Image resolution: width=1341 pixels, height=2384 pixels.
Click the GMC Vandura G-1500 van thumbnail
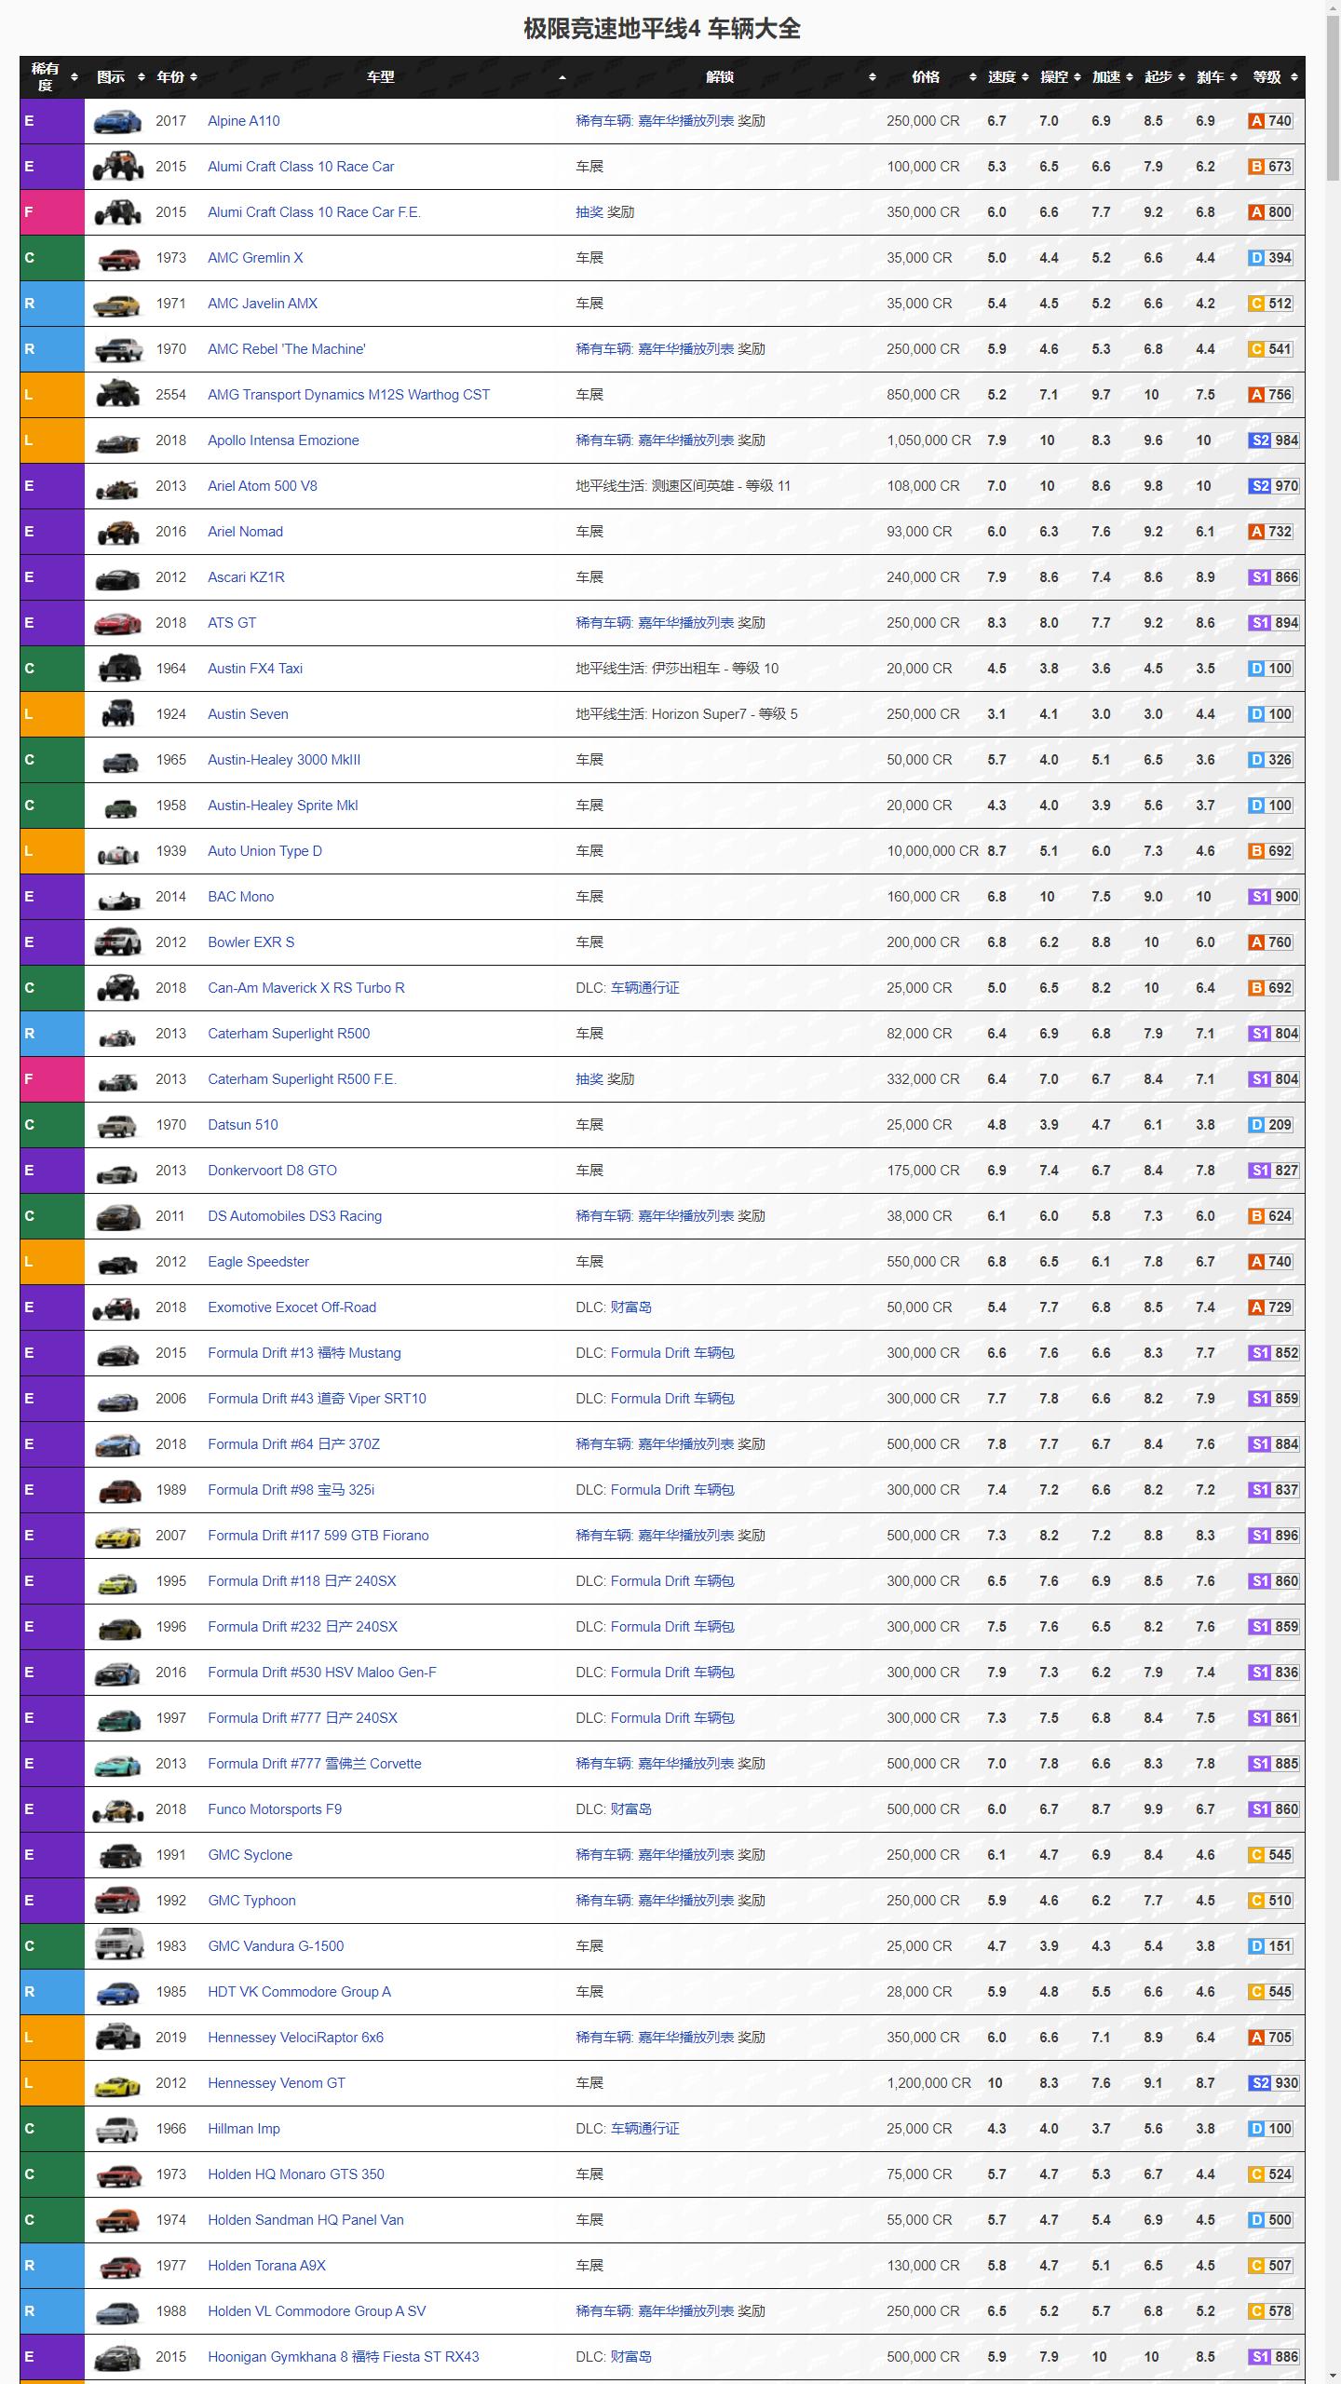click(x=118, y=1946)
